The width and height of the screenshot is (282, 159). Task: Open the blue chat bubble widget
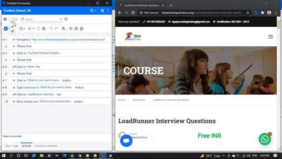coord(126,140)
